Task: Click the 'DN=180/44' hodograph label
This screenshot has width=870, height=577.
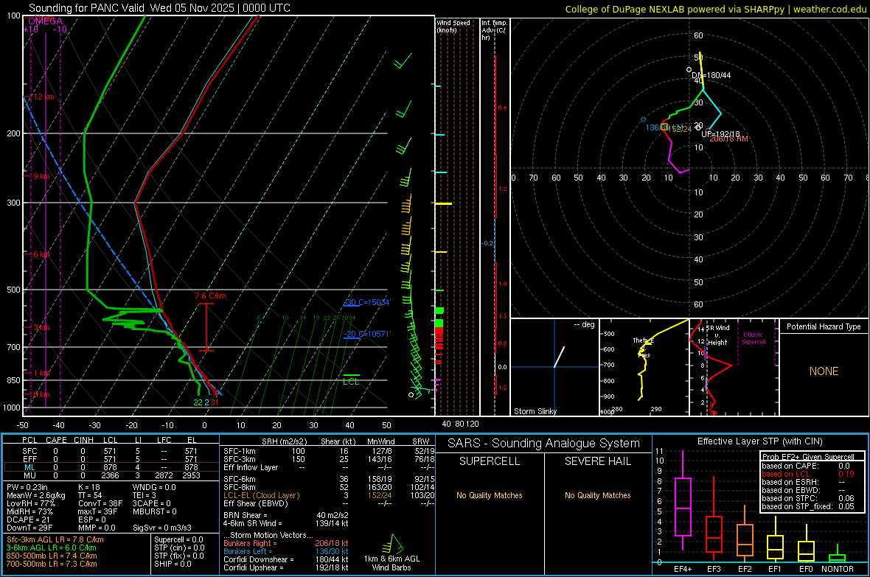Action: pyautogui.click(x=711, y=75)
